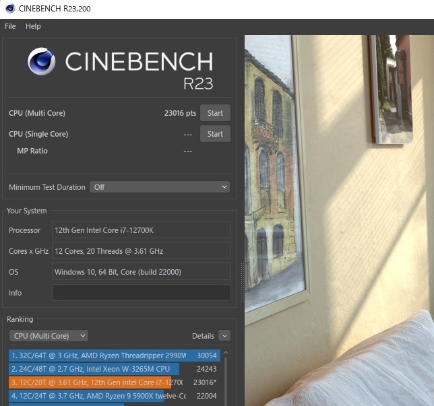Expand the ranking Details chevron
Image resolution: width=434 pixels, height=406 pixels.
[224, 336]
